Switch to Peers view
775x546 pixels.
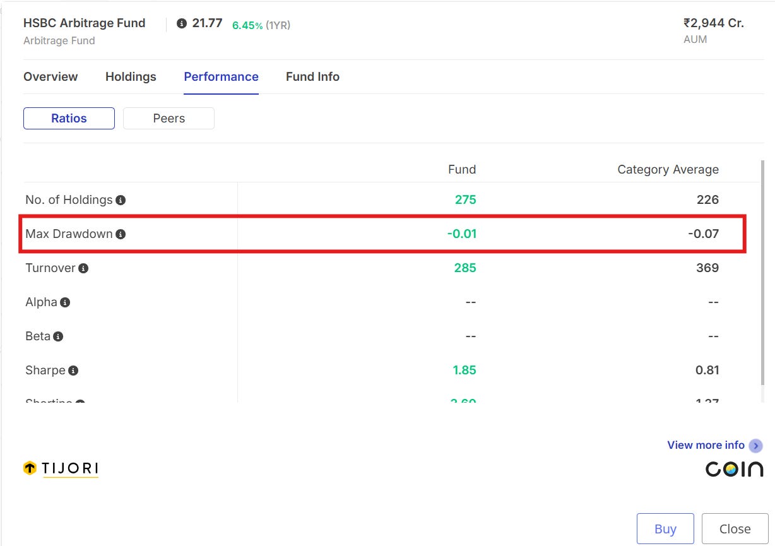169,119
